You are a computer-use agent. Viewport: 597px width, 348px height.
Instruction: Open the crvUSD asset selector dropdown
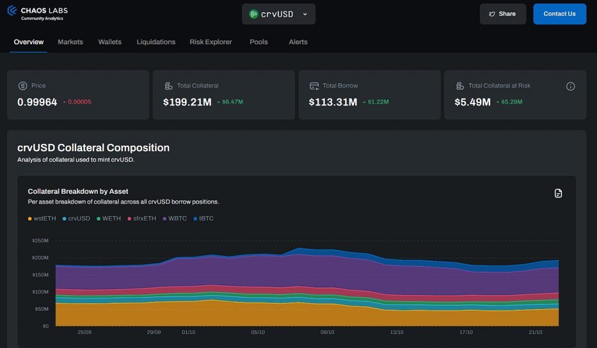click(279, 14)
